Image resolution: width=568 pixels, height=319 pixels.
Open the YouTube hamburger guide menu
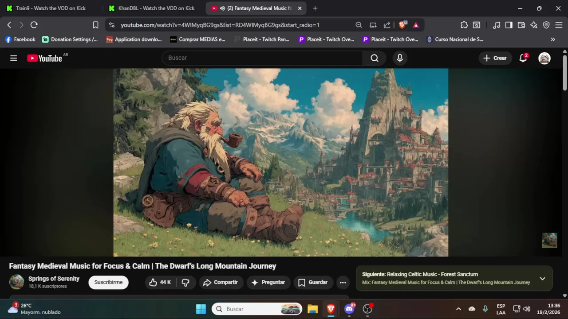(x=14, y=58)
